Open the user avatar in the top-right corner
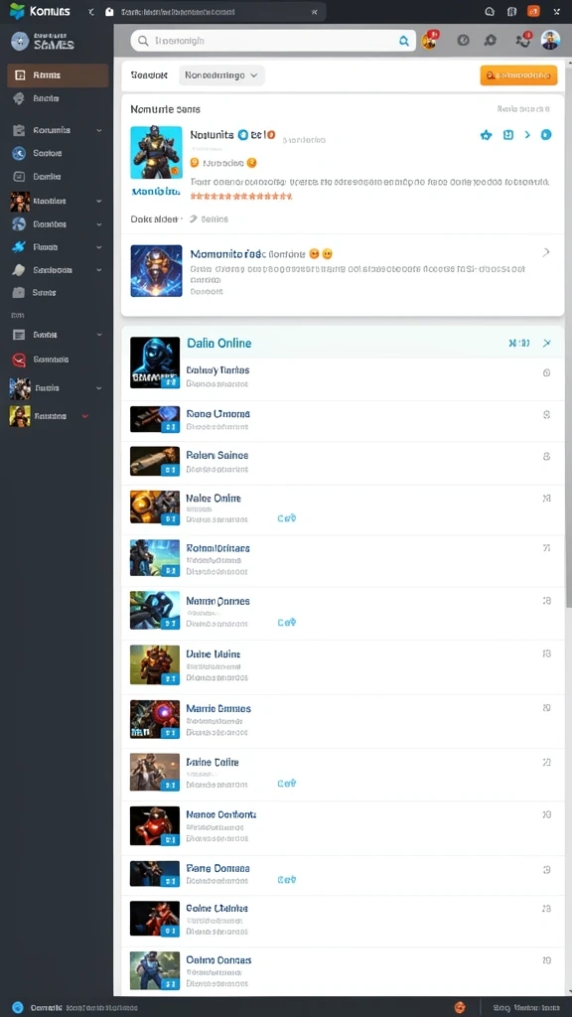 pyautogui.click(x=550, y=40)
